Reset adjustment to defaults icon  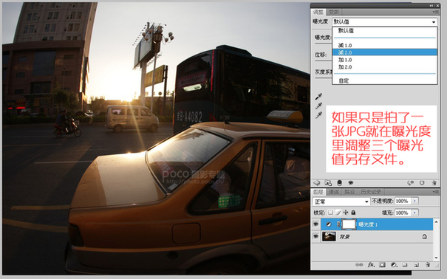[x=422, y=183]
